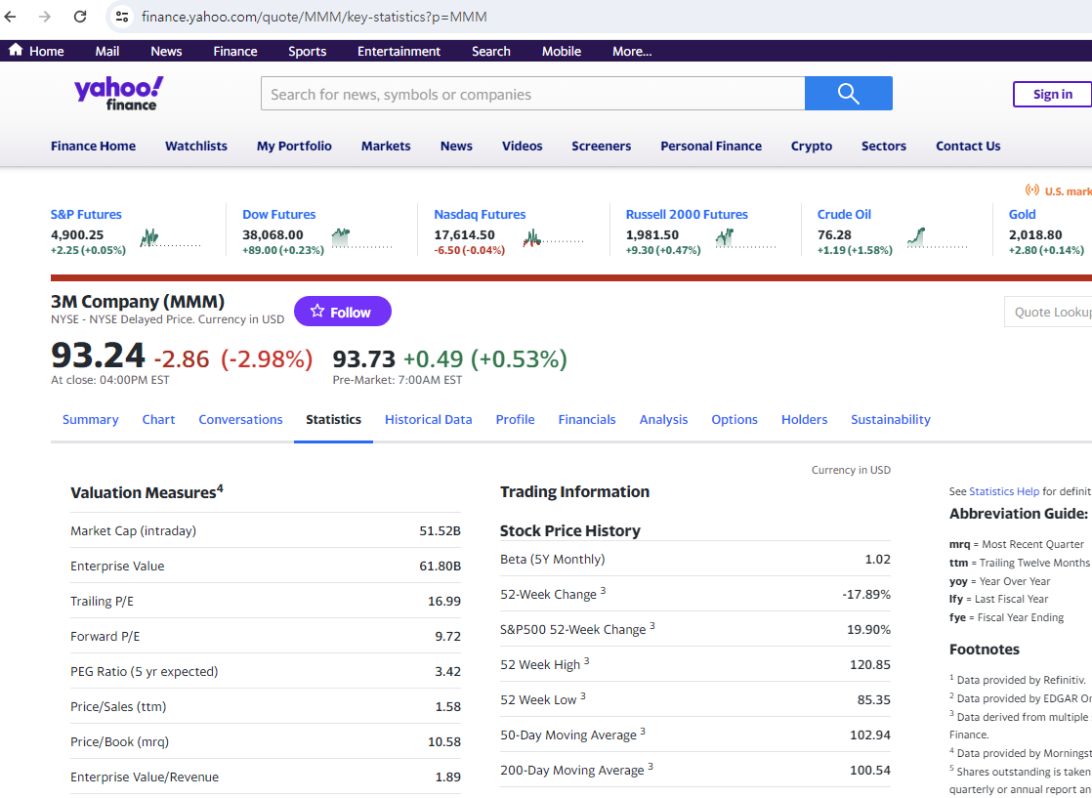Open My Portfolio
This screenshot has width=1092, height=798.
(294, 146)
